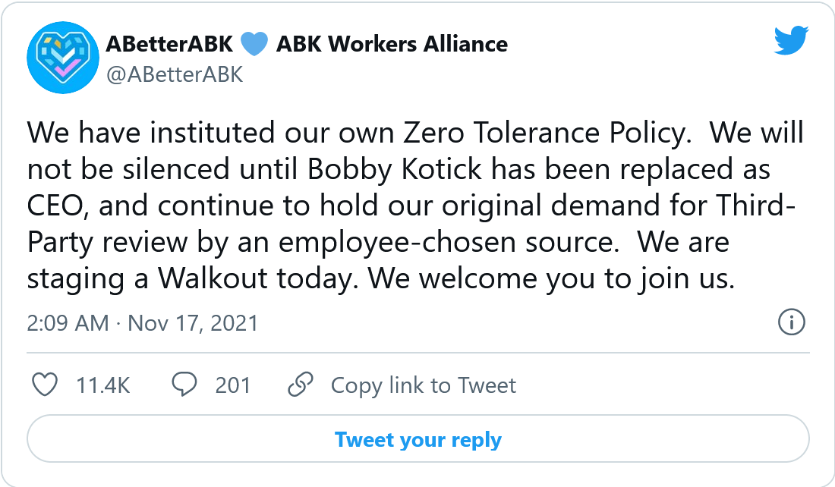835x487 pixels.
Task: Open the 2:09 AM Nov 17, 2021 timestamp
Action: click(x=142, y=323)
